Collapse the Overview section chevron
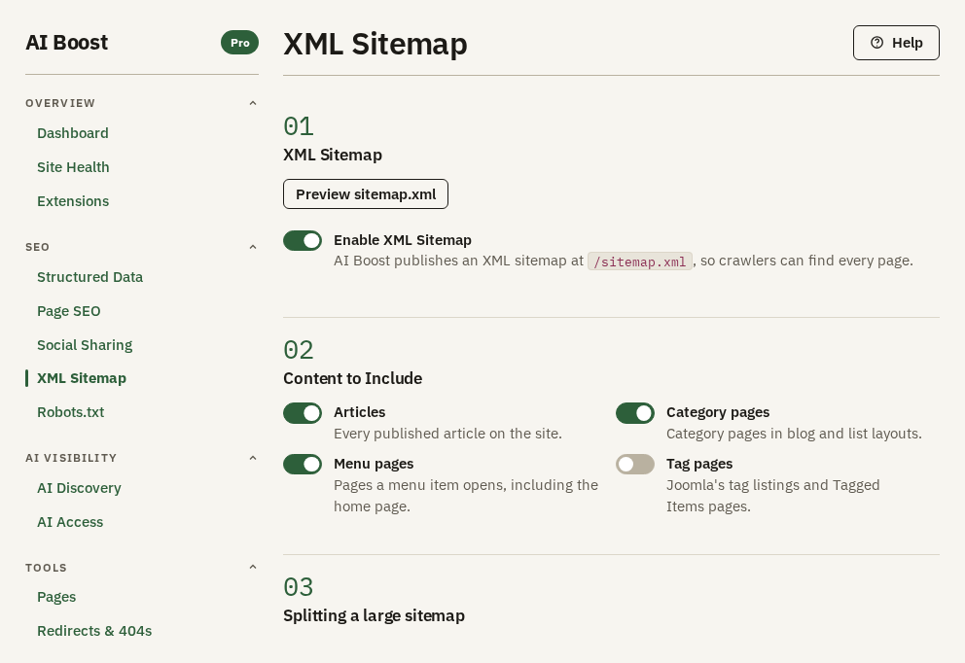Viewport: 965px width, 663px height. (x=252, y=103)
